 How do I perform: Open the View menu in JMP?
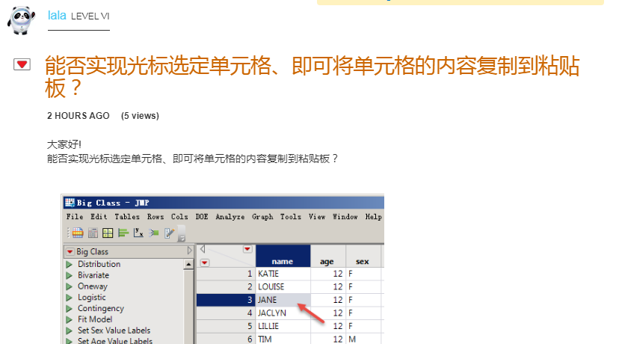click(317, 217)
